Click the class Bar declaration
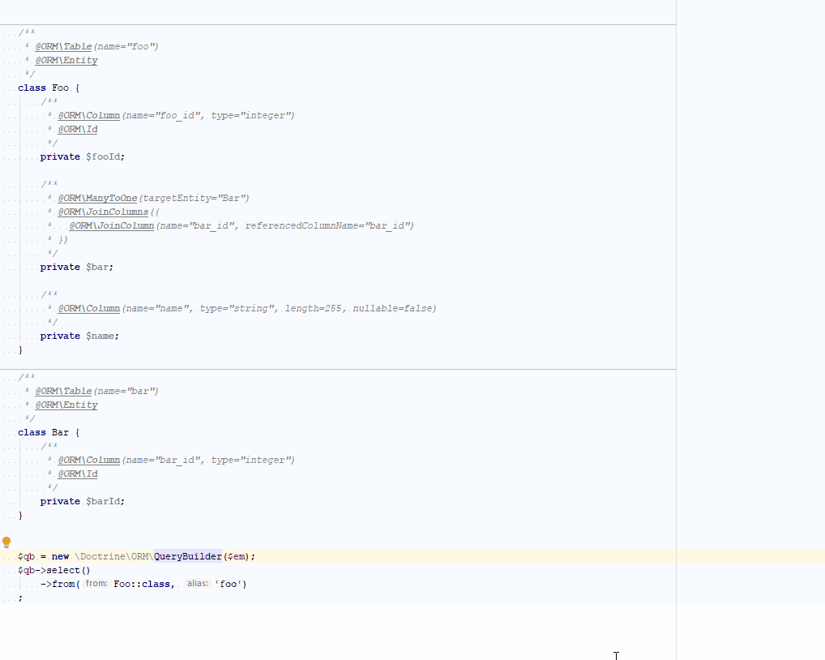 click(x=49, y=432)
